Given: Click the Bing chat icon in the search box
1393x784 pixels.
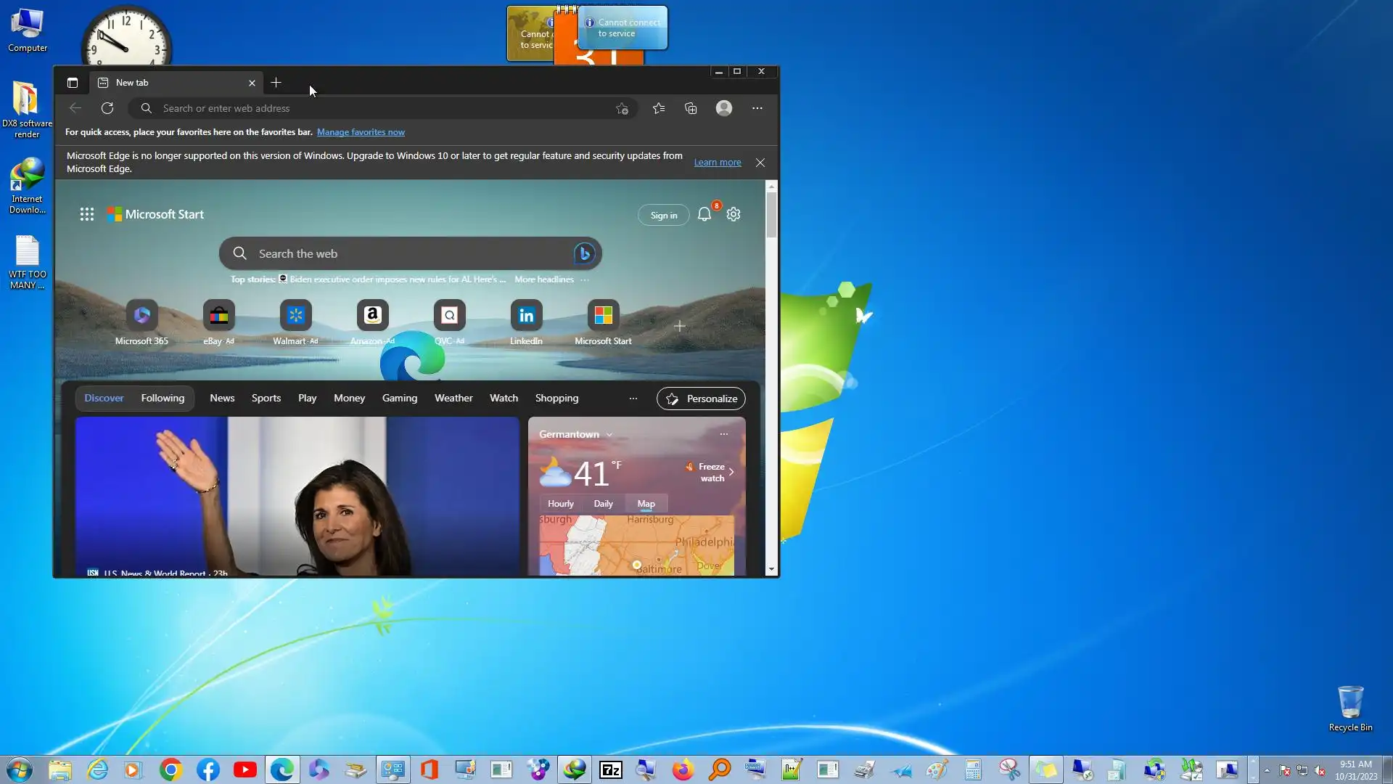Looking at the screenshot, I should click(x=584, y=253).
